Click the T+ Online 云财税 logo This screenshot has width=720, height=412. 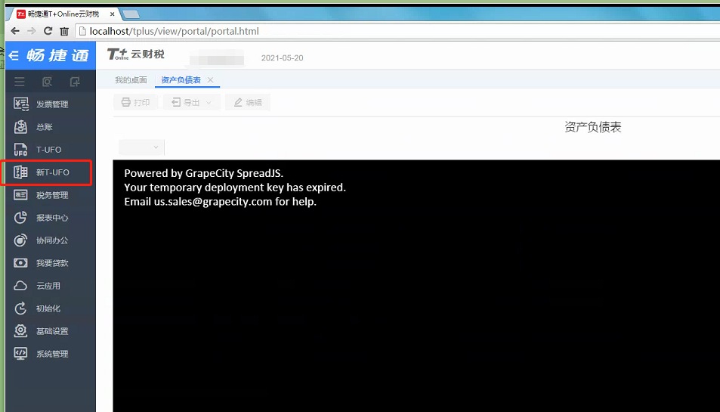tap(136, 54)
